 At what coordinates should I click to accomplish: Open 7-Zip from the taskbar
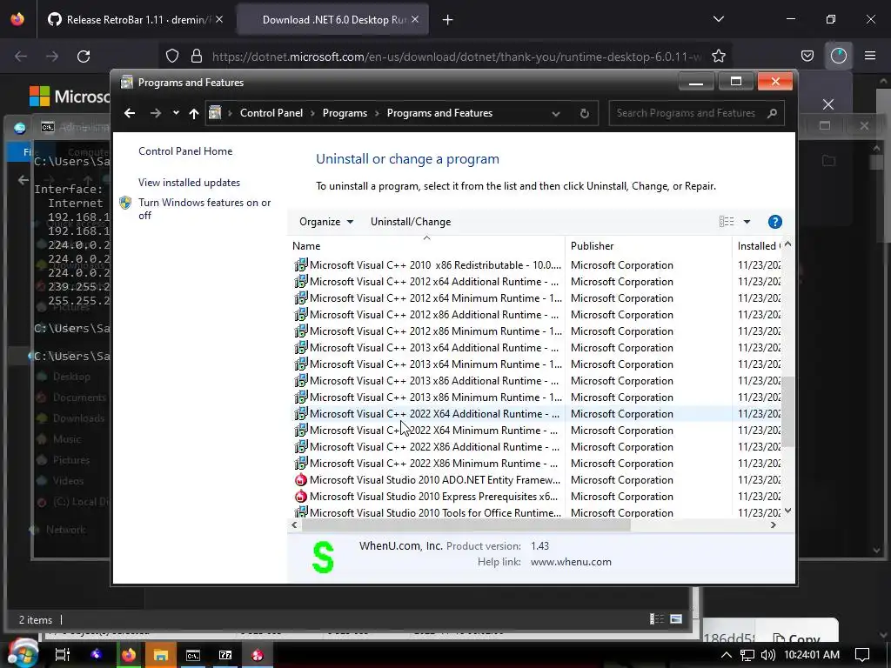click(225, 655)
